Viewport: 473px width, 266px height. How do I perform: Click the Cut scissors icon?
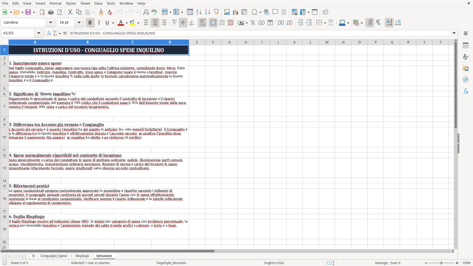(70, 12)
